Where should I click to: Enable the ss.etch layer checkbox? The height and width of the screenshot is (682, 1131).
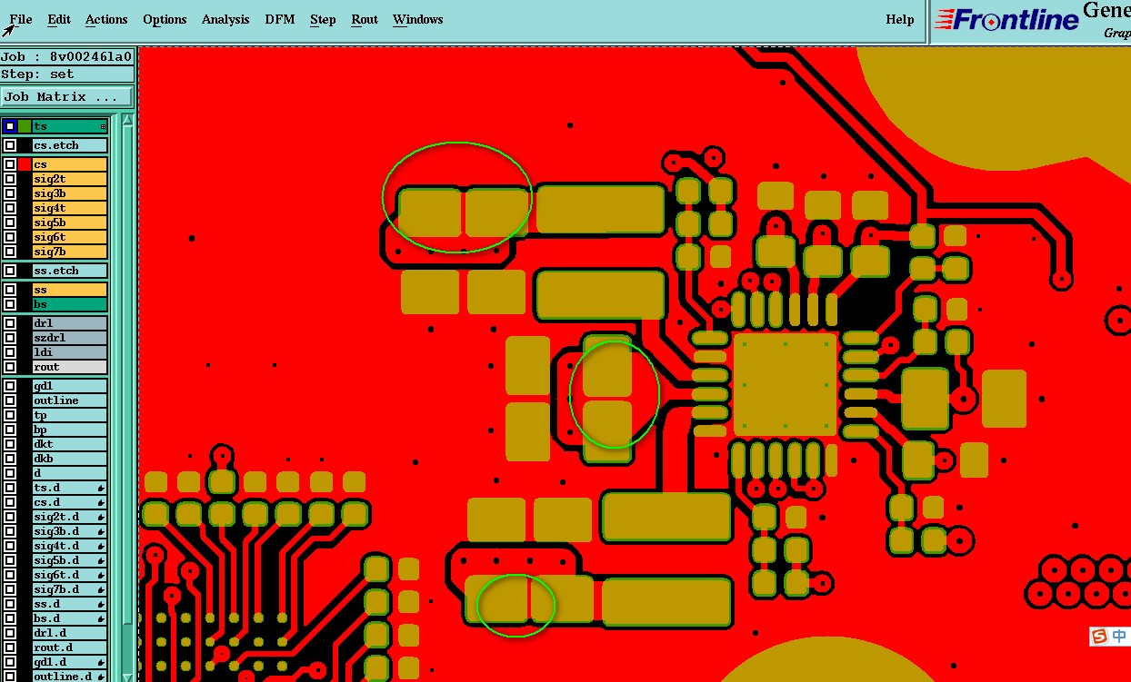(10, 271)
